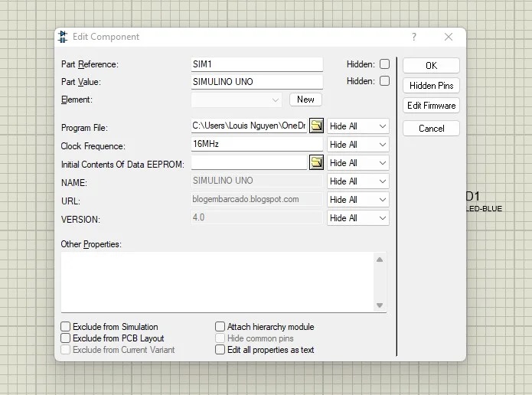The image size is (532, 395).
Task: Open VERSION Hide All dropdown
Action: point(358,218)
